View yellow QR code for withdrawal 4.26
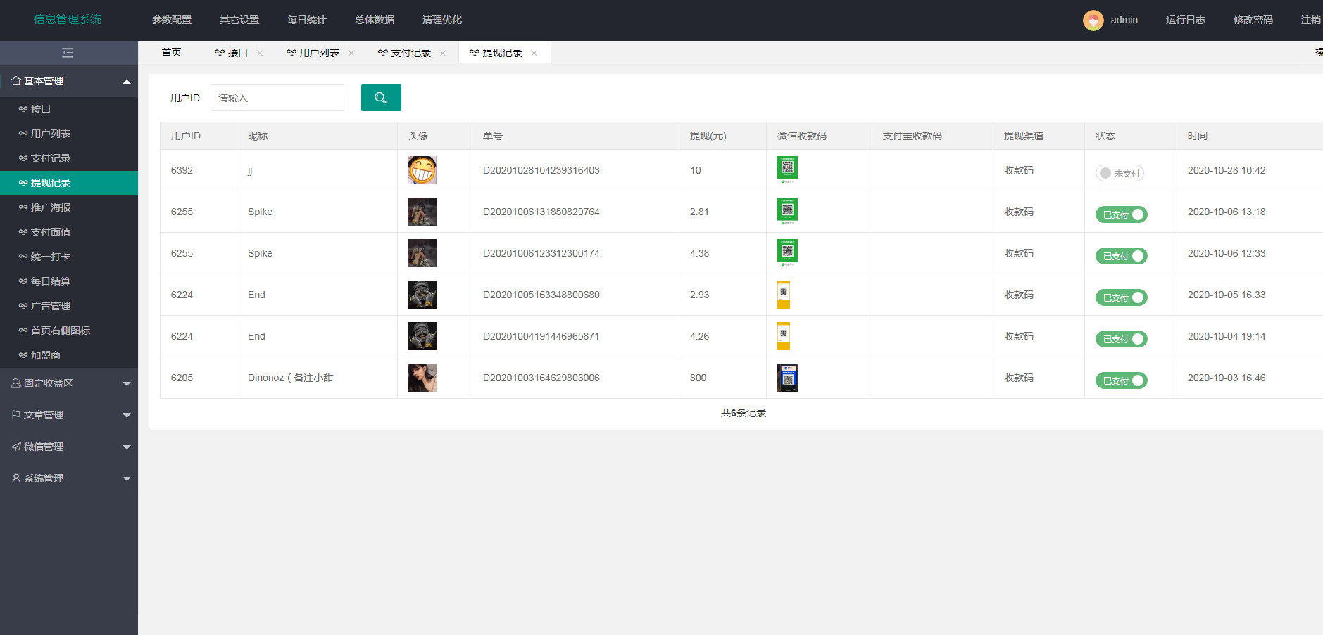 coord(784,336)
